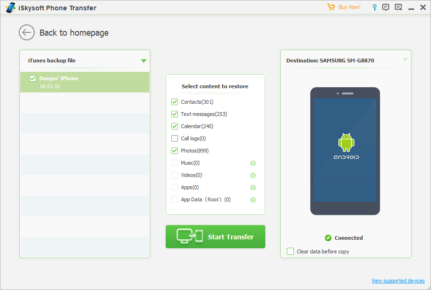The image size is (431, 290).
Task: Click the menu list icon in title bar
Action: (398, 8)
